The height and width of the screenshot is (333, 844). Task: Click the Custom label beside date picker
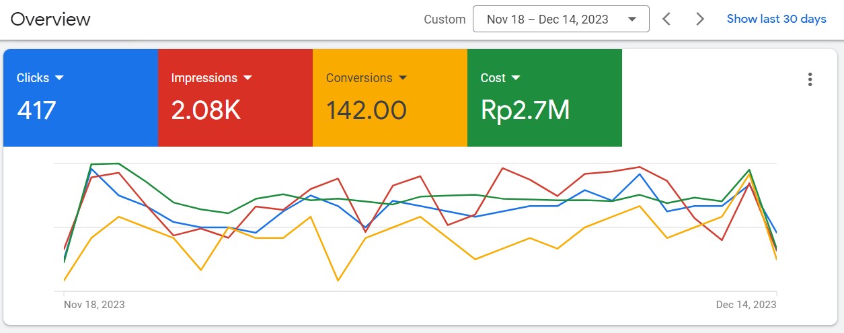click(x=445, y=20)
